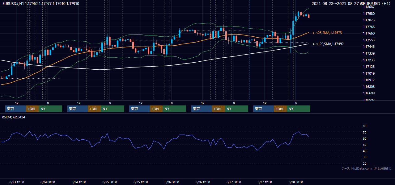Click RSI scale value 80
The width and height of the screenshot is (395, 185).
click(364, 126)
